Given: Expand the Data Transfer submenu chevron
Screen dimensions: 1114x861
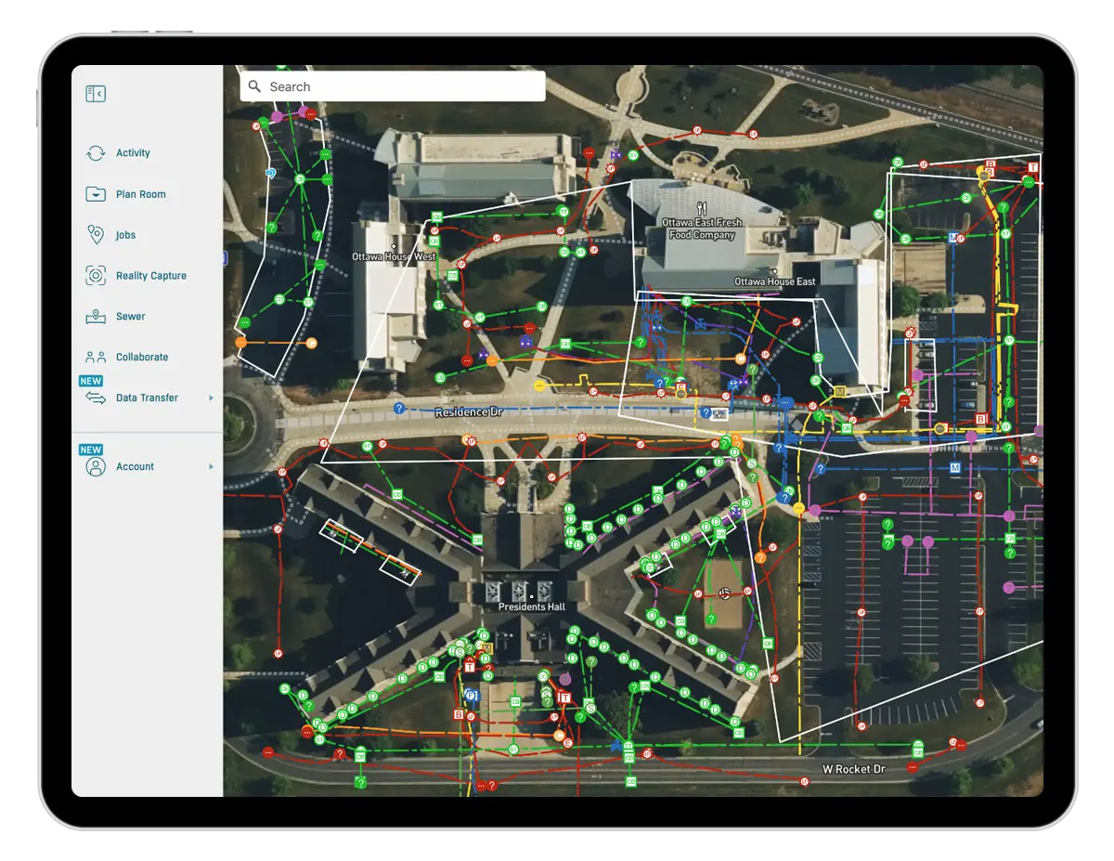Looking at the screenshot, I should (x=210, y=398).
